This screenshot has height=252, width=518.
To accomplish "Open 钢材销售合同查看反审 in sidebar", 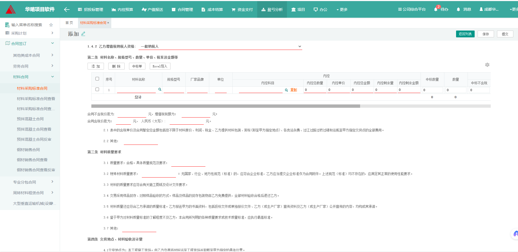I will point(36,170).
